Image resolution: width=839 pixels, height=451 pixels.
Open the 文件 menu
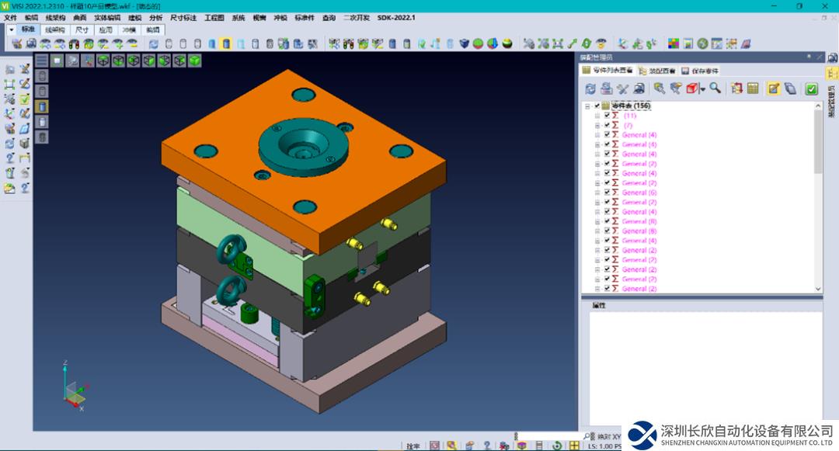(x=10, y=17)
